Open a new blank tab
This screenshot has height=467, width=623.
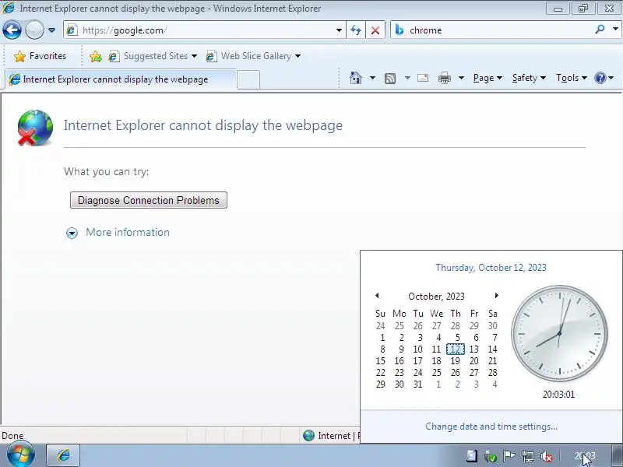248,79
